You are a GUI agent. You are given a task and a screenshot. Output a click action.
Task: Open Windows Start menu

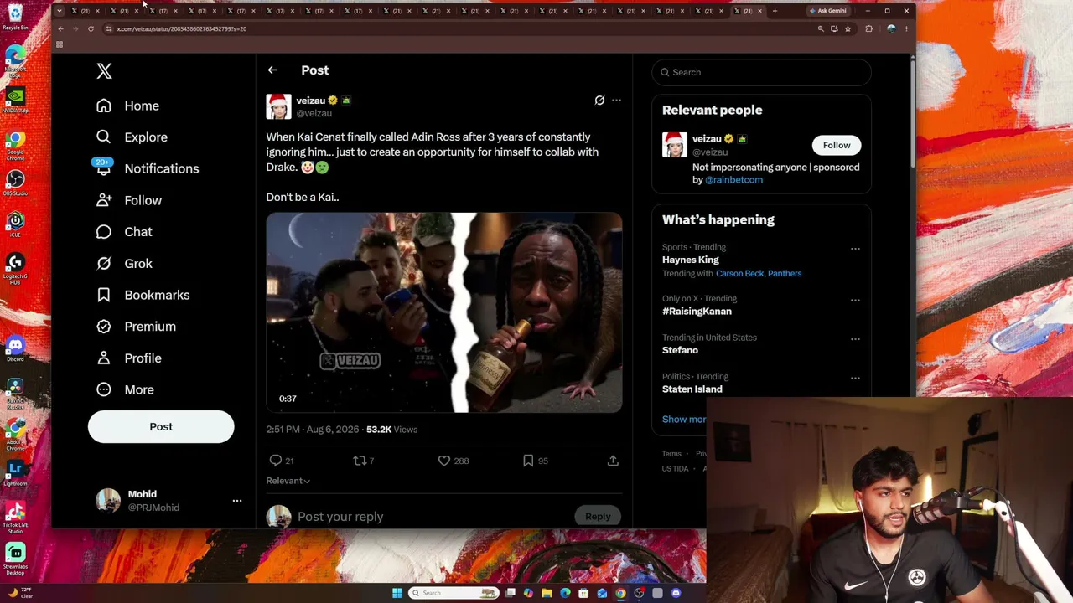coord(397,593)
